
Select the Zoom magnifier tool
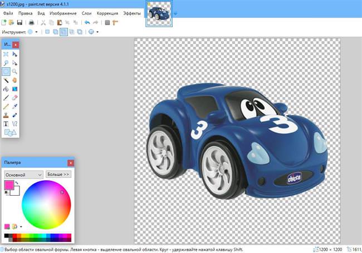[x=15, y=72]
